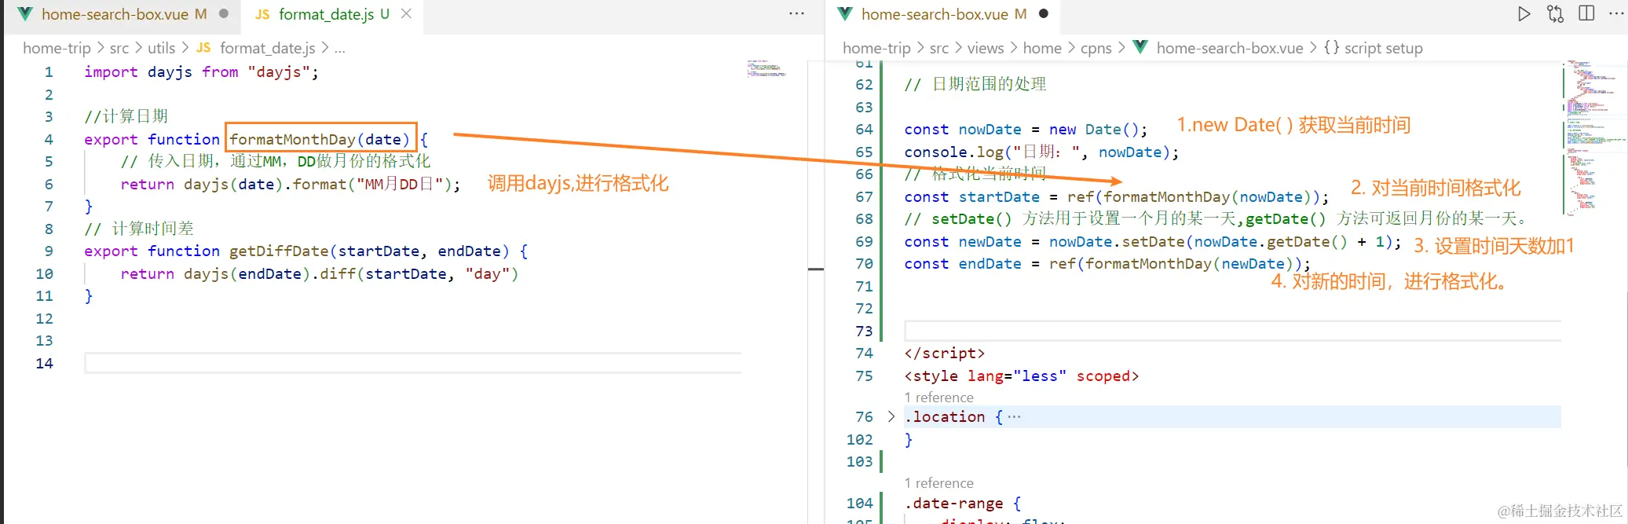Image resolution: width=1628 pixels, height=524 pixels.
Task: Click left editor minimap
Action: (x=766, y=68)
